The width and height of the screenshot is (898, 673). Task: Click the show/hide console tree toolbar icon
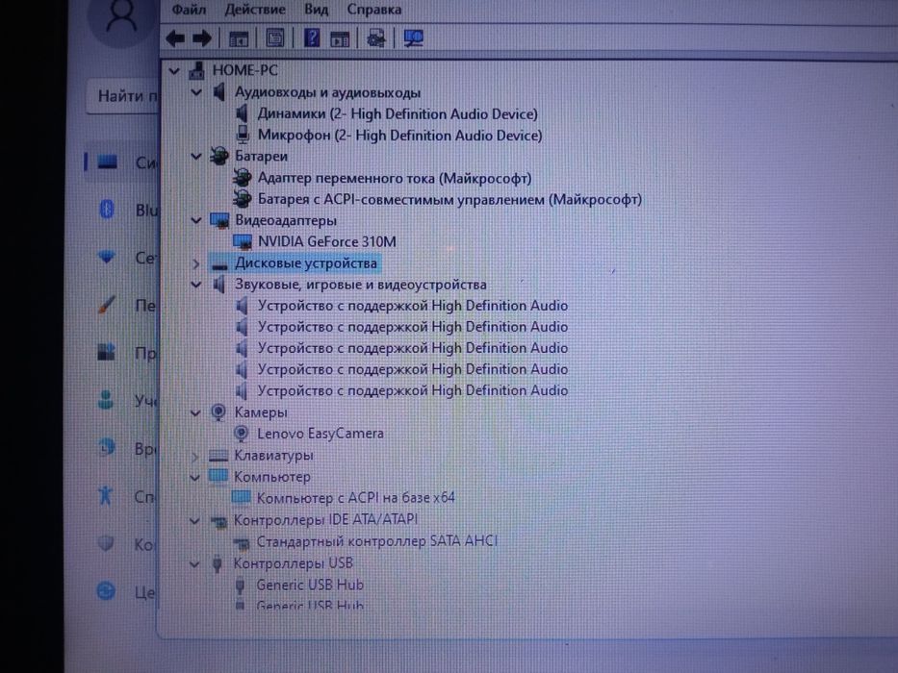(x=239, y=38)
